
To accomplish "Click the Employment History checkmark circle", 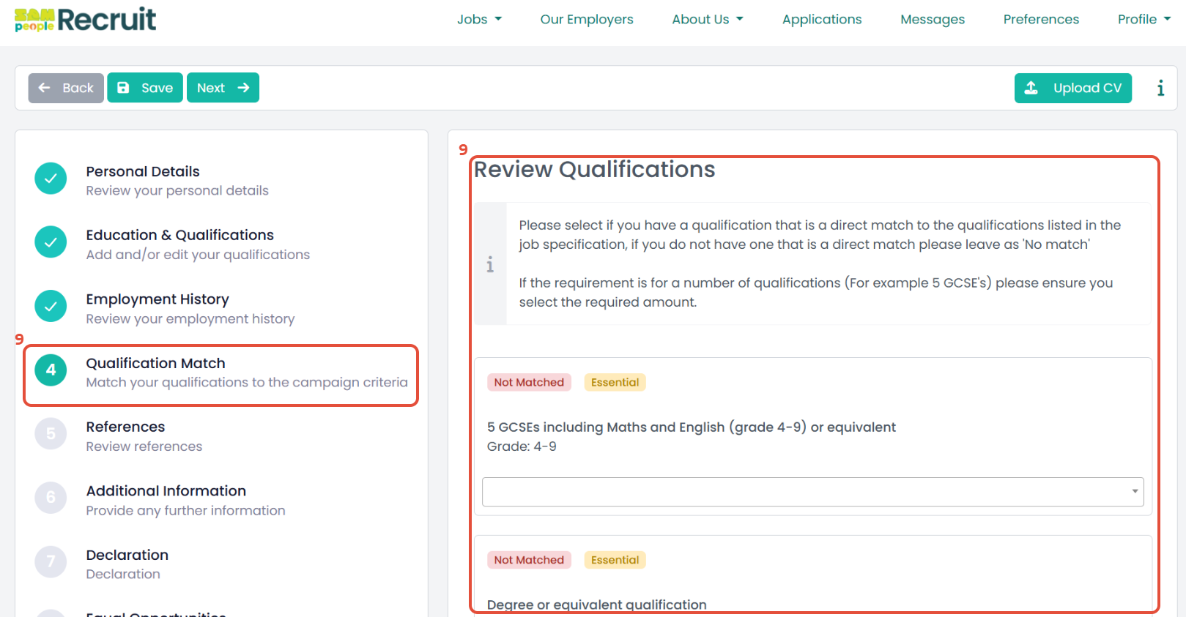I will pos(51,307).
